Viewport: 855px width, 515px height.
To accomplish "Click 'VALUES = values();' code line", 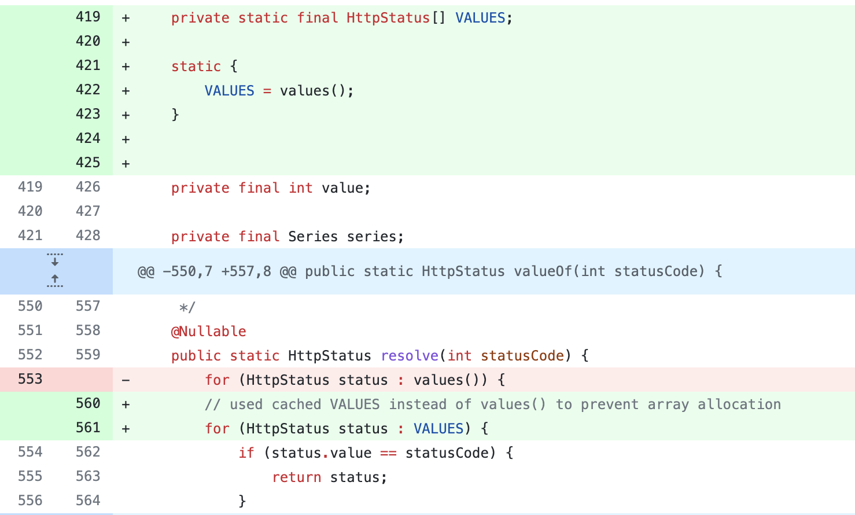I will [x=279, y=91].
